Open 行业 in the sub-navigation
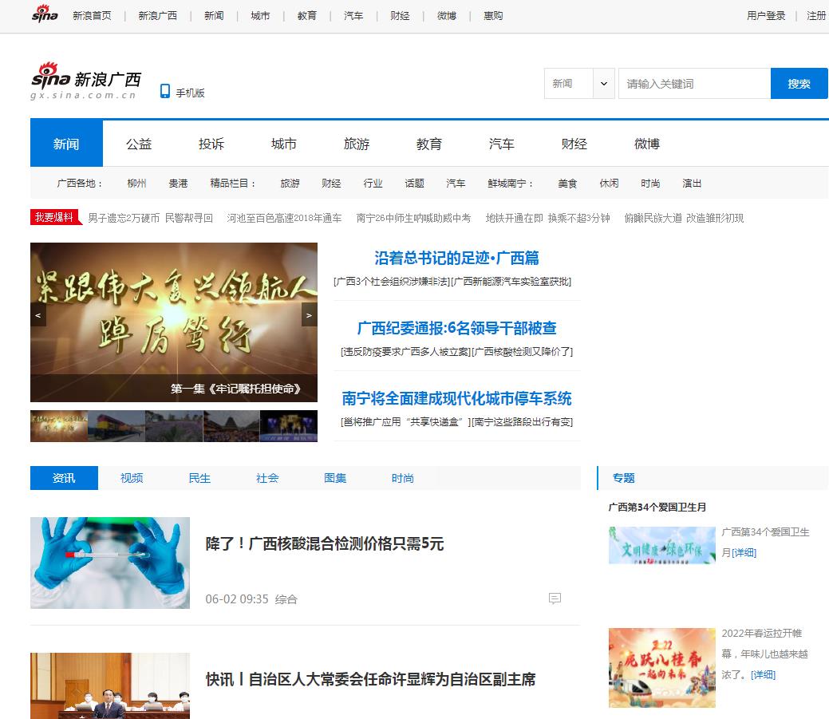The width and height of the screenshot is (829, 719). coord(373,183)
